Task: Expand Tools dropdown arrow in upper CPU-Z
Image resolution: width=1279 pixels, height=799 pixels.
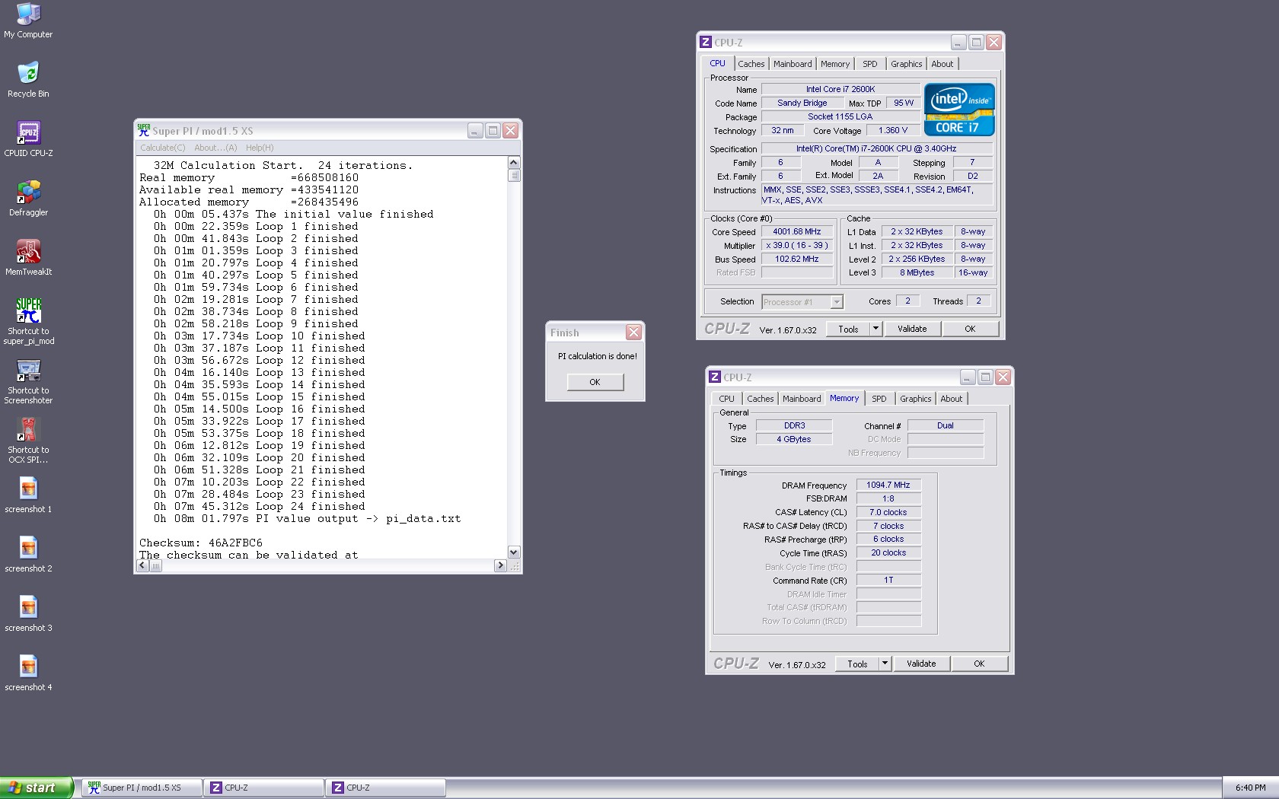Action: pyautogui.click(x=876, y=329)
